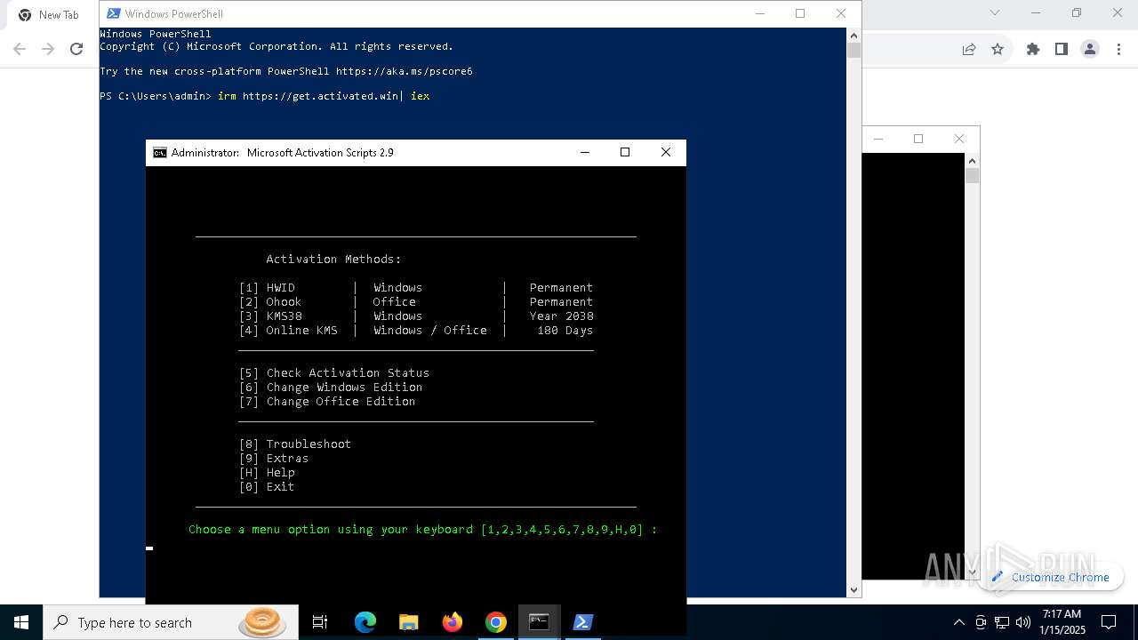Viewport: 1138px width, 640px height.
Task: Select the PowerShell taskbar icon
Action: pos(582,622)
